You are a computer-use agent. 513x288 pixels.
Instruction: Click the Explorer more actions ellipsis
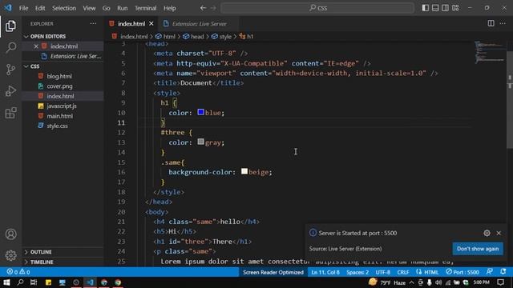coord(93,23)
